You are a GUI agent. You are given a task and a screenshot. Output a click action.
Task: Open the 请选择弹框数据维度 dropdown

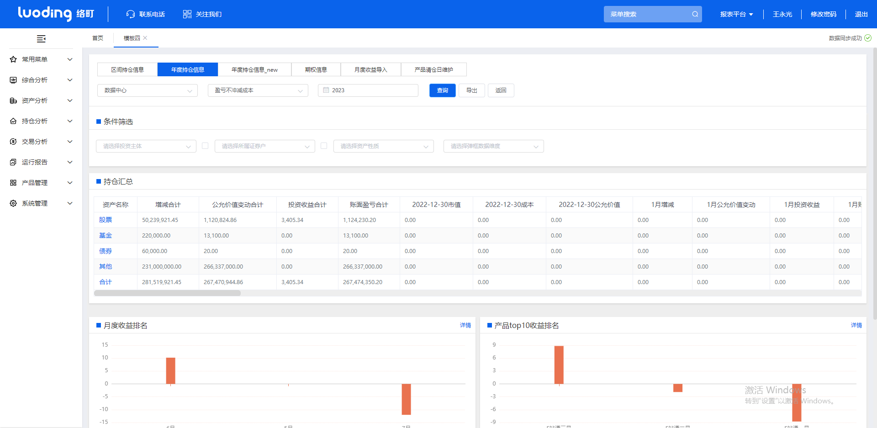(494, 146)
